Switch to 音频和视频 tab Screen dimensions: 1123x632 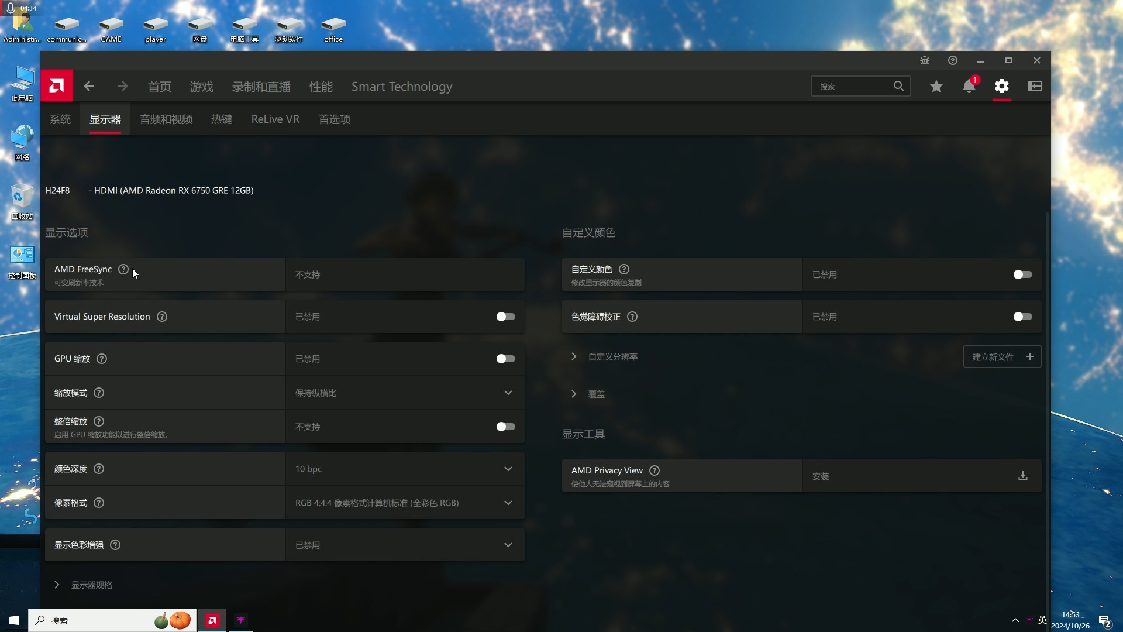point(166,119)
